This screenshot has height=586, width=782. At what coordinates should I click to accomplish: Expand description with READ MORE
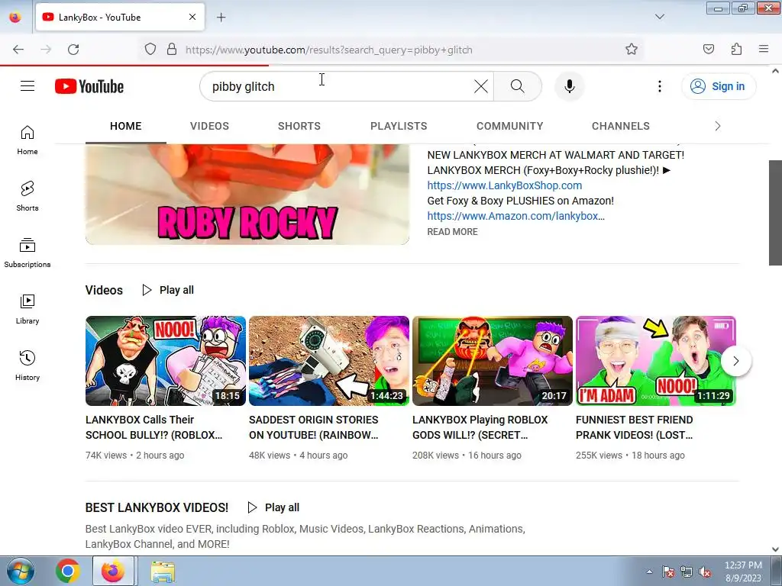point(452,232)
